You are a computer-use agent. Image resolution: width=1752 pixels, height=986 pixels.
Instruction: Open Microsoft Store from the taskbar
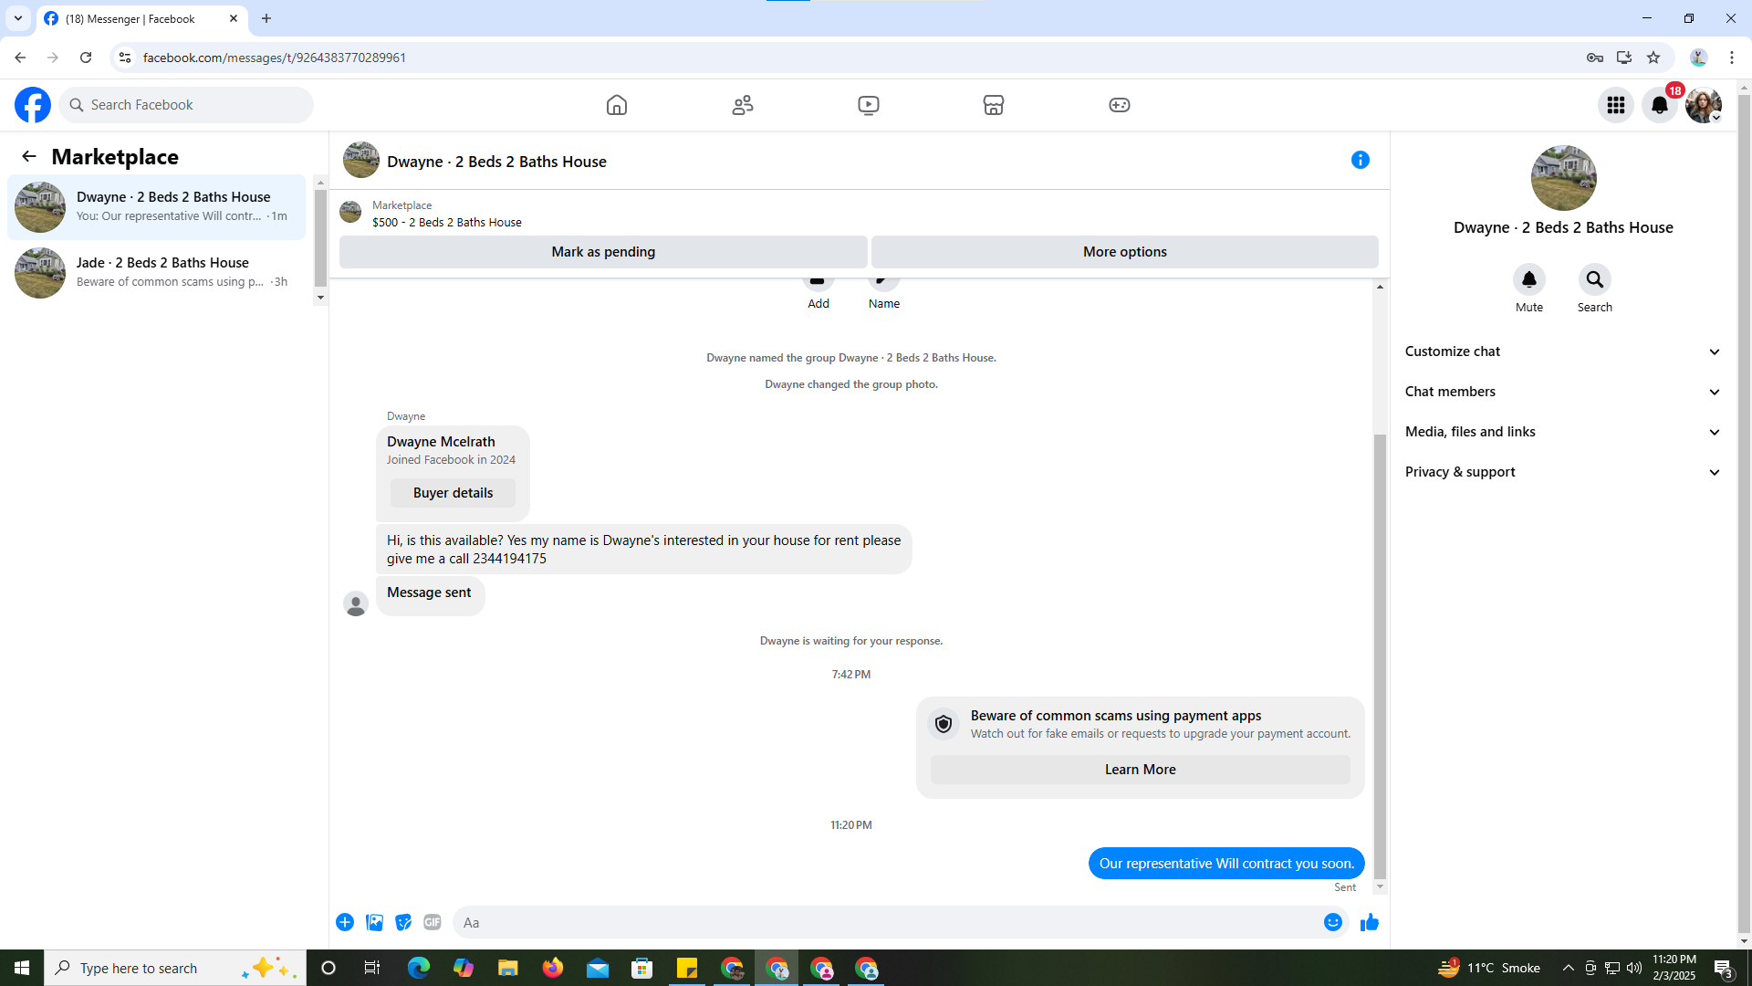point(642,968)
